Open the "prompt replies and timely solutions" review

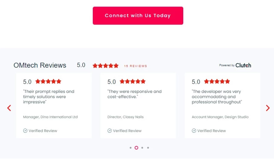(49, 96)
